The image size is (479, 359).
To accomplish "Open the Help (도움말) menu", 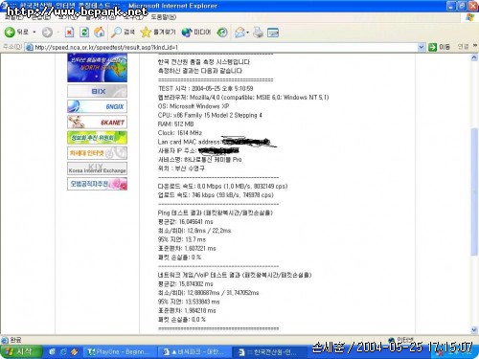I will (x=163, y=17).
